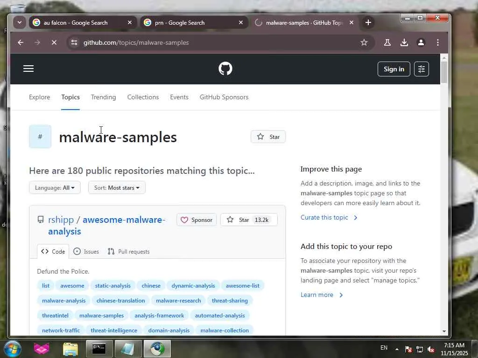Screen dimensions: 478x358
Task: Click the 'threatintel' topic tag
Action: pyautogui.click(x=55, y=316)
